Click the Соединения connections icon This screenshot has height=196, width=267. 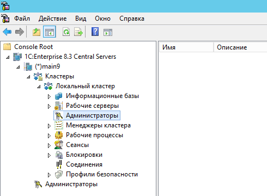pos(59,164)
